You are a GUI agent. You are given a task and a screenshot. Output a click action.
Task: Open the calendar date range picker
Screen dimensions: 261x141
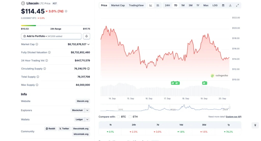click(223, 5)
